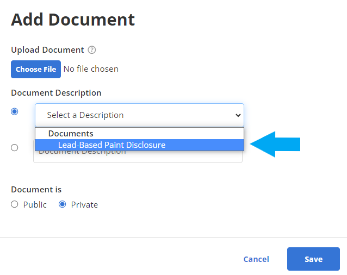The image size is (347, 275).
Task: Click the Upload Document label
Action: (47, 50)
